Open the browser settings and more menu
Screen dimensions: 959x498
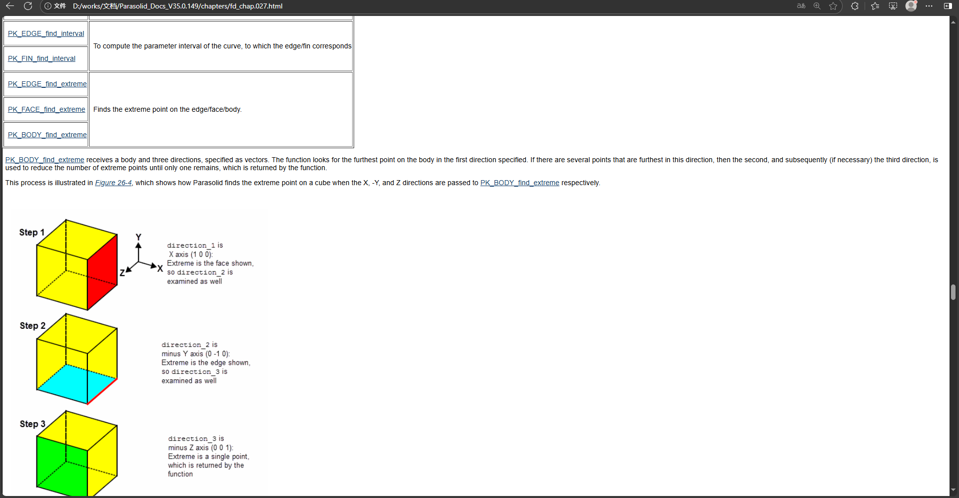point(929,6)
